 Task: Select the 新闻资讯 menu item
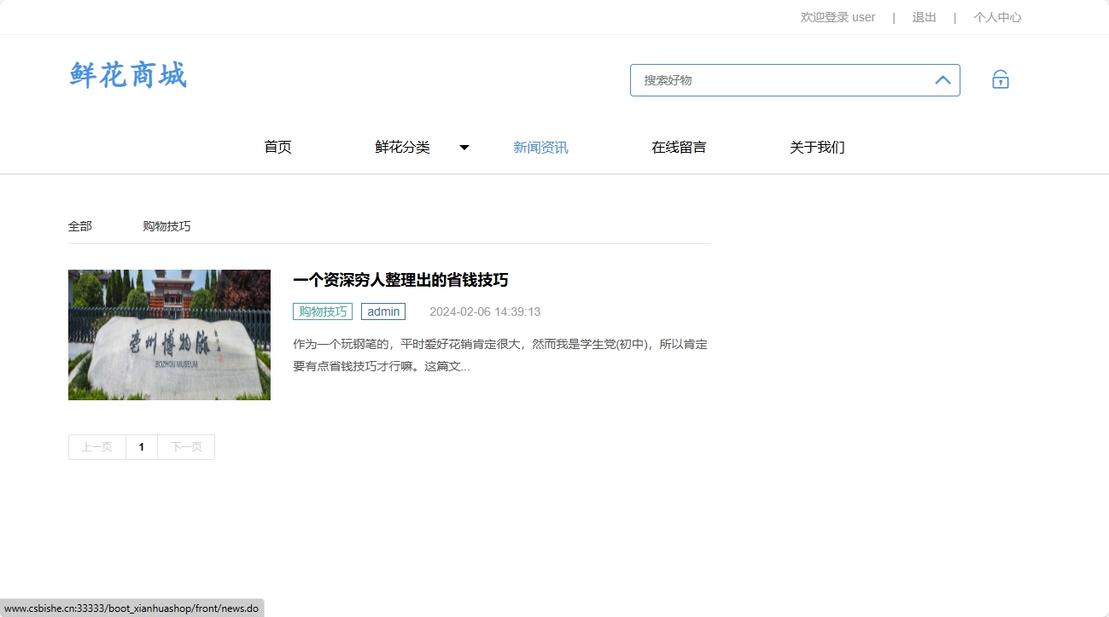(540, 147)
